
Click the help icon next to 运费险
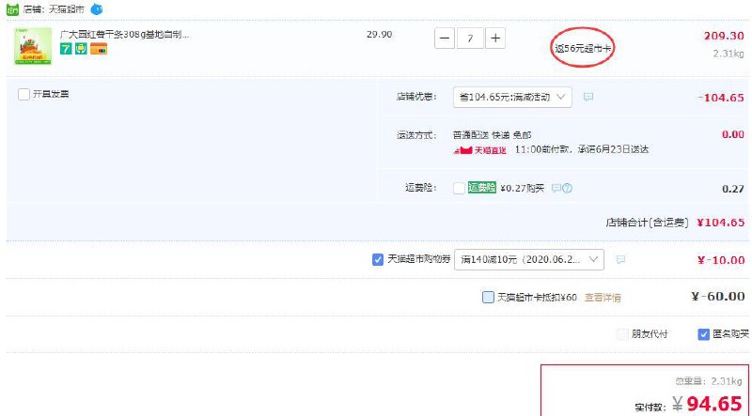[567, 188]
